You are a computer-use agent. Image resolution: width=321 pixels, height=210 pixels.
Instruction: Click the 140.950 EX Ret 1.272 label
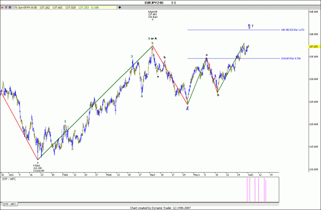coord(293,30)
